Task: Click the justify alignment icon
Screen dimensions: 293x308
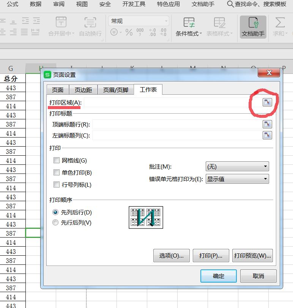Action: (24, 32)
